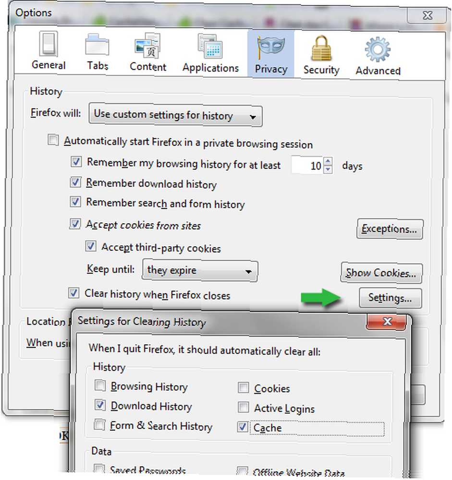Decrease history days with down arrow
This screenshot has height=480, width=452.
click(x=328, y=169)
